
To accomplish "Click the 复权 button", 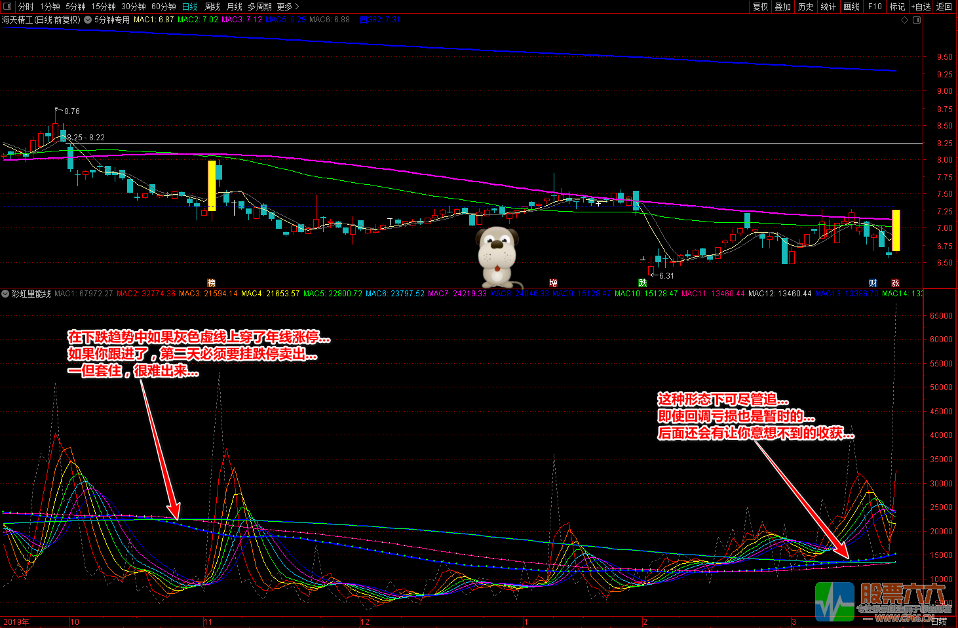I will click(x=760, y=7).
